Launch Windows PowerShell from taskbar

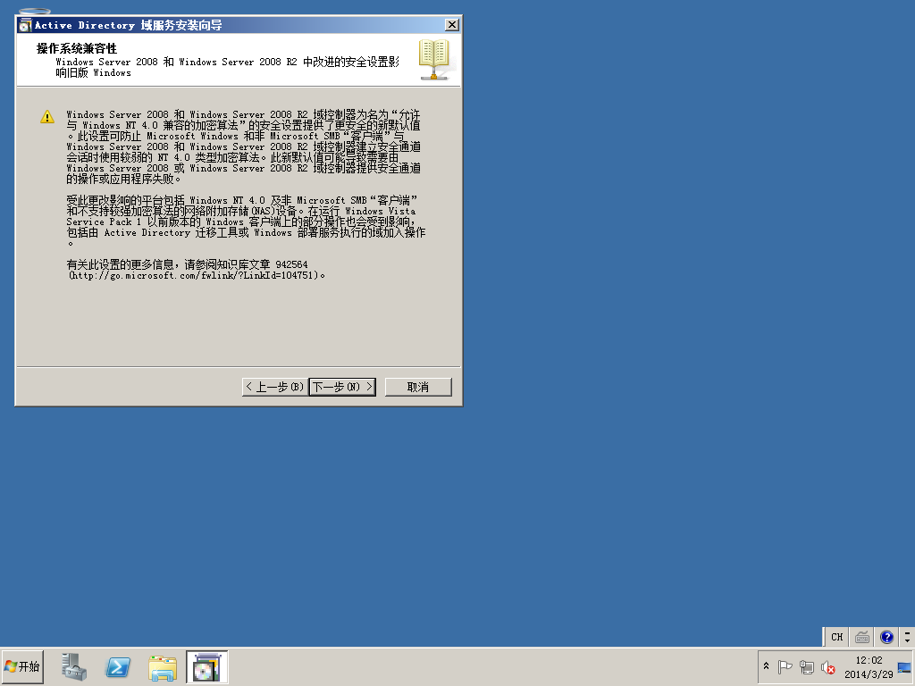click(118, 666)
